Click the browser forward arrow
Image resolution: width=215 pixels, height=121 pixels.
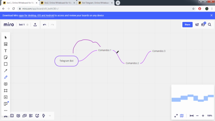[8, 9]
